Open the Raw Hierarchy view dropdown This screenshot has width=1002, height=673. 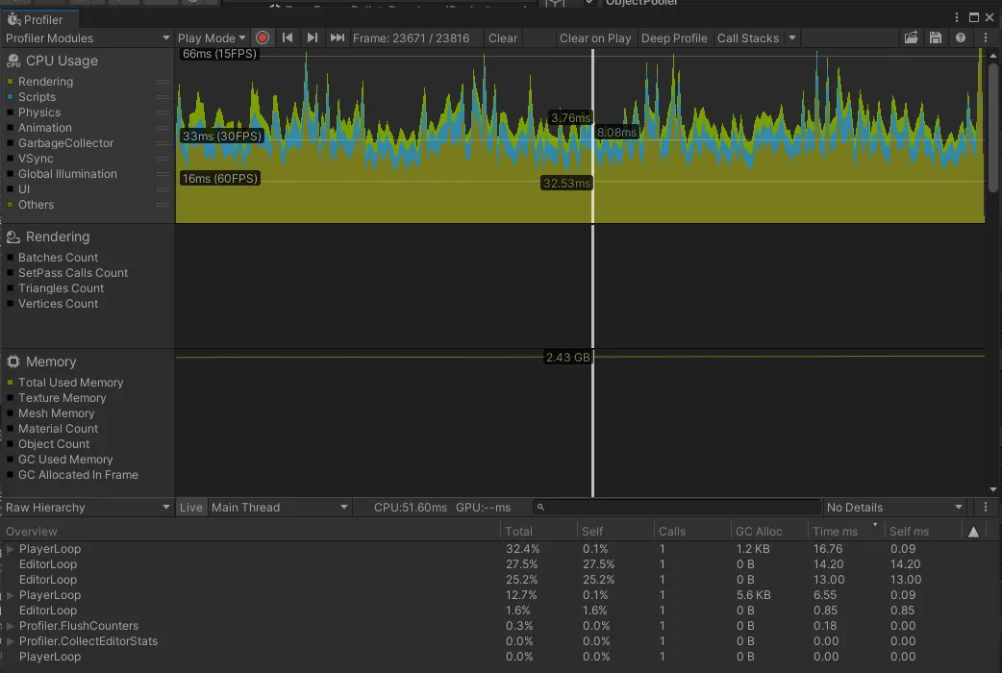click(x=87, y=508)
